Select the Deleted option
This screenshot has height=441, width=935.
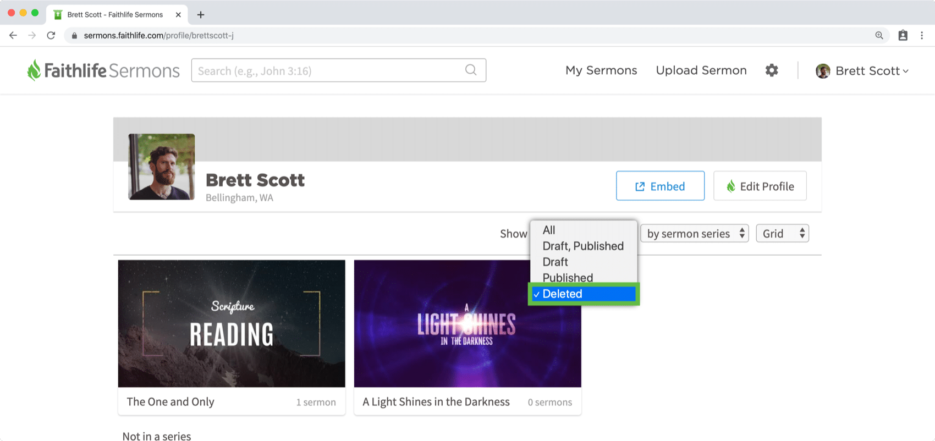click(x=584, y=294)
